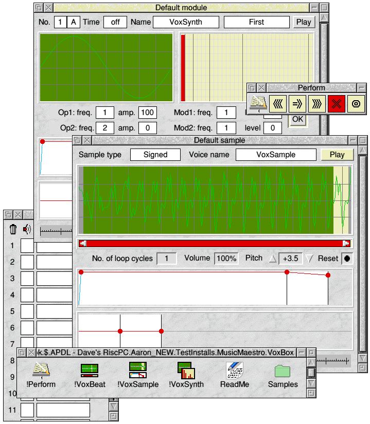
Task: Lower pitch with the down triangle arrow
Action: (309, 259)
